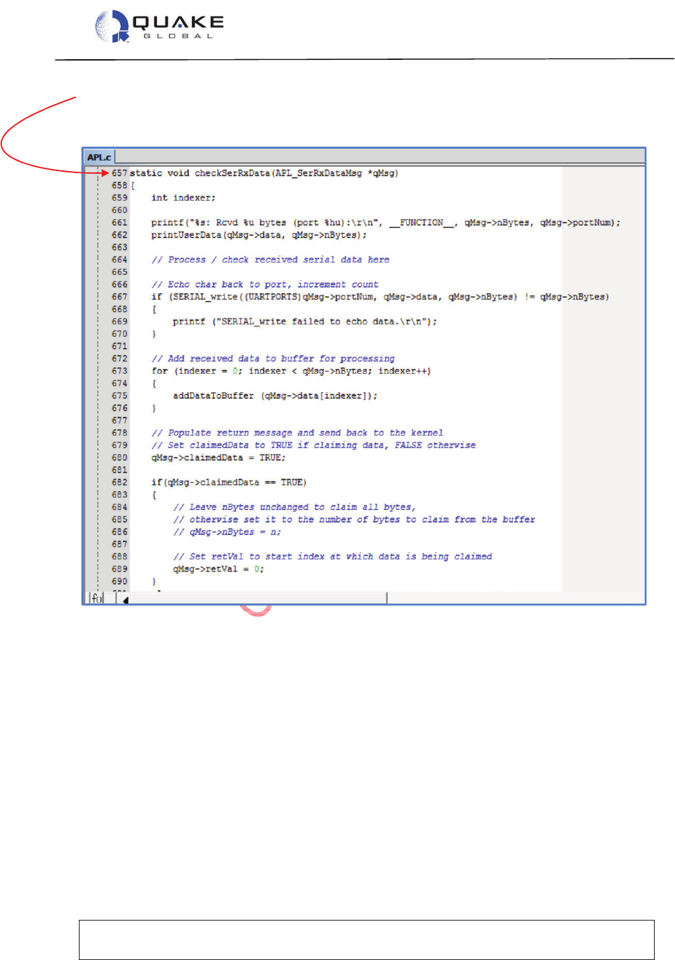Click the 'printUserData' call on line 662
This screenshot has height=960, width=675.
[x=259, y=235]
